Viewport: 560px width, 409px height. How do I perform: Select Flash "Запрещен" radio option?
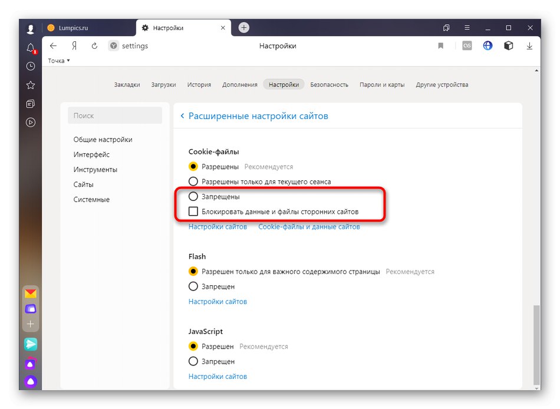click(x=193, y=286)
